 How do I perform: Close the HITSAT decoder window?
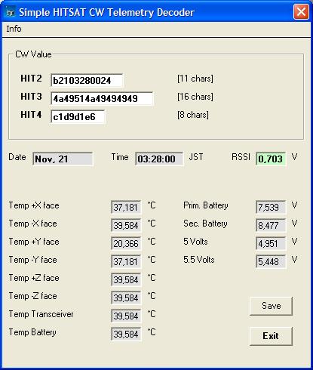(x=301, y=12)
